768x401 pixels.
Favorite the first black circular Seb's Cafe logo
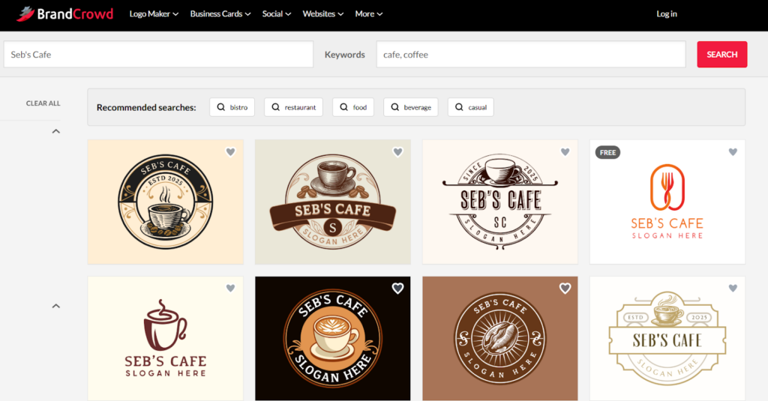pyautogui.click(x=230, y=152)
